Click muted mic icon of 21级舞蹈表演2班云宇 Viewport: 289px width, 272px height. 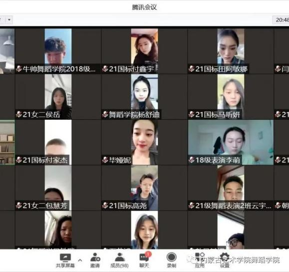click(x=192, y=206)
